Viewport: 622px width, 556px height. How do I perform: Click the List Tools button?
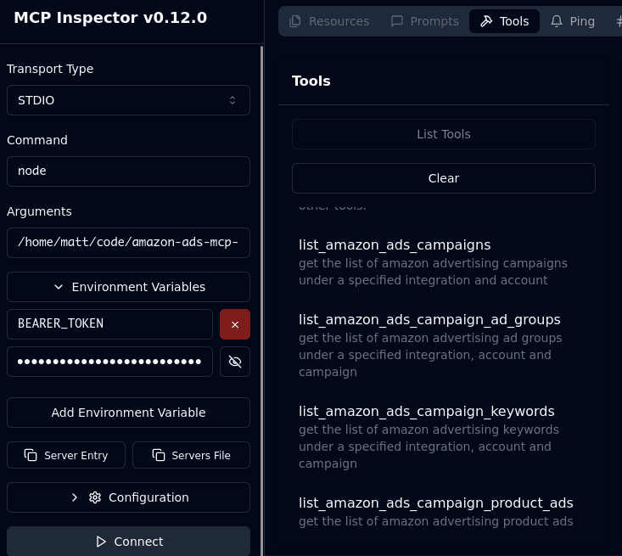[444, 134]
